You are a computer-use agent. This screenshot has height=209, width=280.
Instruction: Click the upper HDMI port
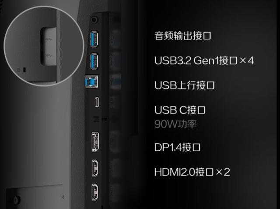(95, 168)
